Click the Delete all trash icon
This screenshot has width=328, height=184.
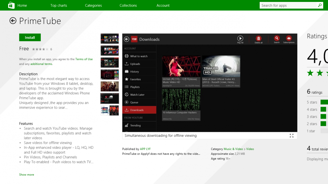click(x=259, y=38)
